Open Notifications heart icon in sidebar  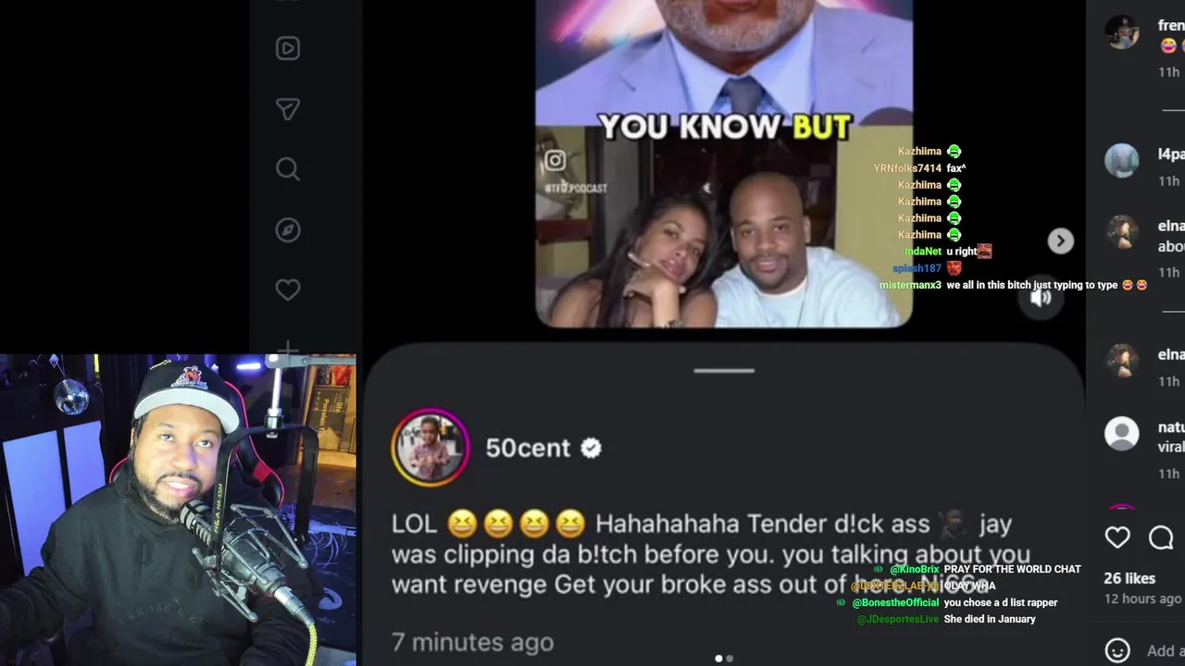click(x=288, y=290)
